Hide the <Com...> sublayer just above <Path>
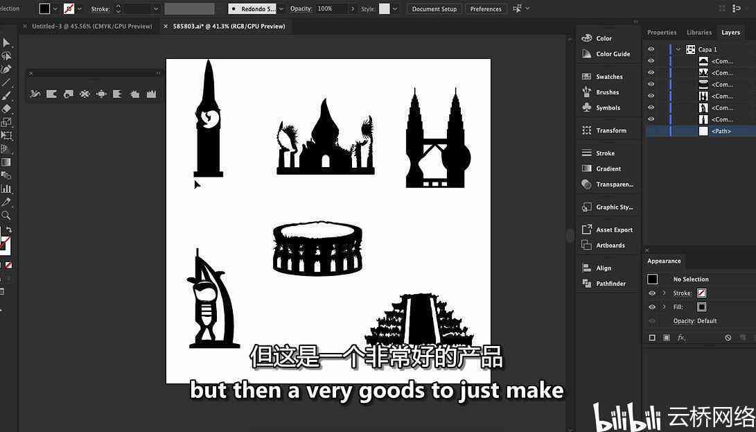 click(x=651, y=119)
